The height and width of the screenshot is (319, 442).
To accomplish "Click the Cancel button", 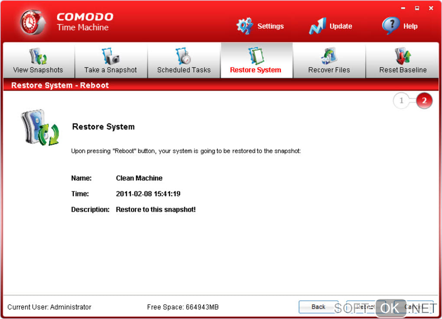I will 413,307.
